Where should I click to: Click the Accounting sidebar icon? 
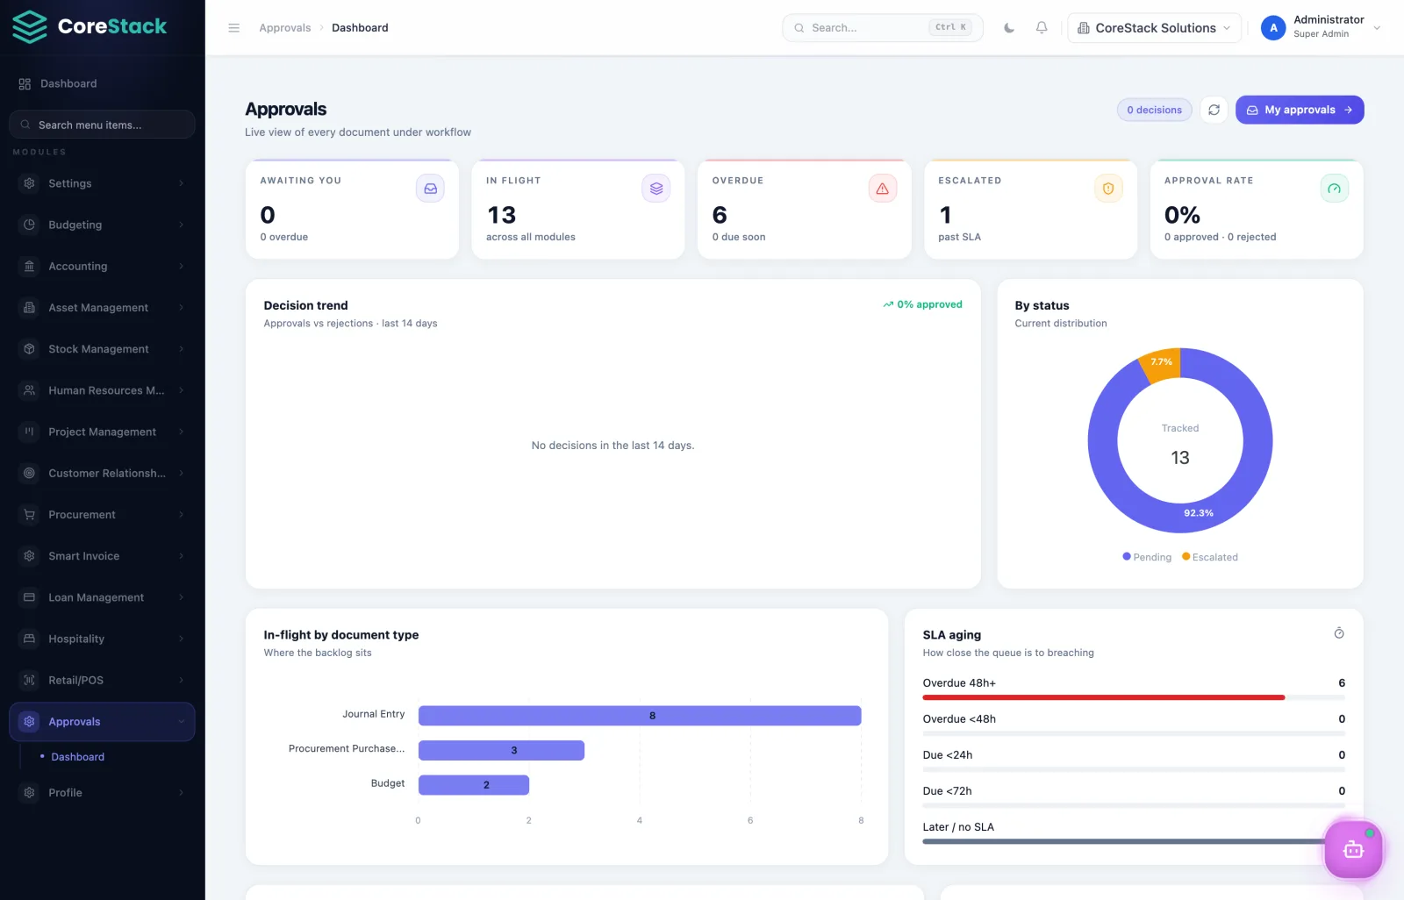tap(29, 266)
